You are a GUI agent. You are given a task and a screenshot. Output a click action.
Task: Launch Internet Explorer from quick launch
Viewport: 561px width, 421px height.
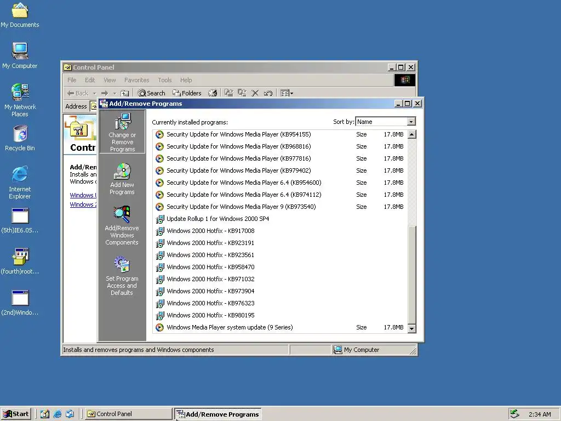tap(57, 414)
